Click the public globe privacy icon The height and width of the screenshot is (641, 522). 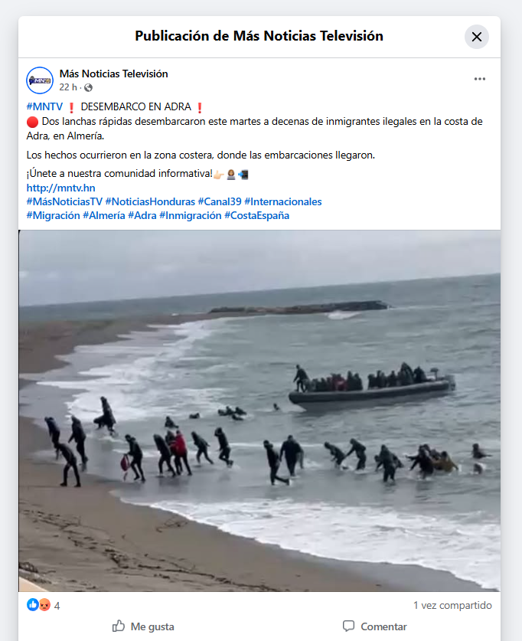click(x=88, y=87)
